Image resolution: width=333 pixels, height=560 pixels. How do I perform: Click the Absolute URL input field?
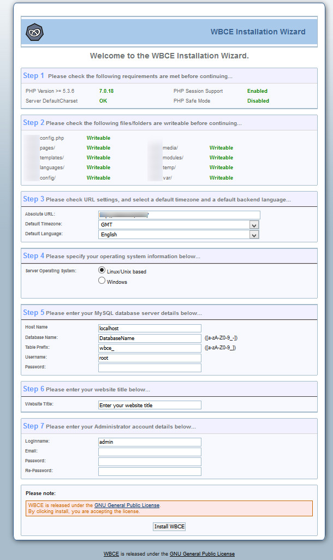point(179,215)
